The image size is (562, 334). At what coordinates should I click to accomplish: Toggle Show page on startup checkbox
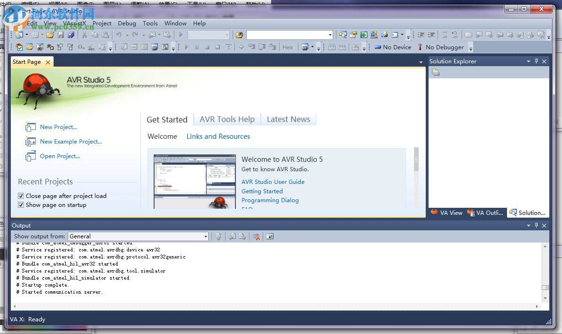(21, 205)
